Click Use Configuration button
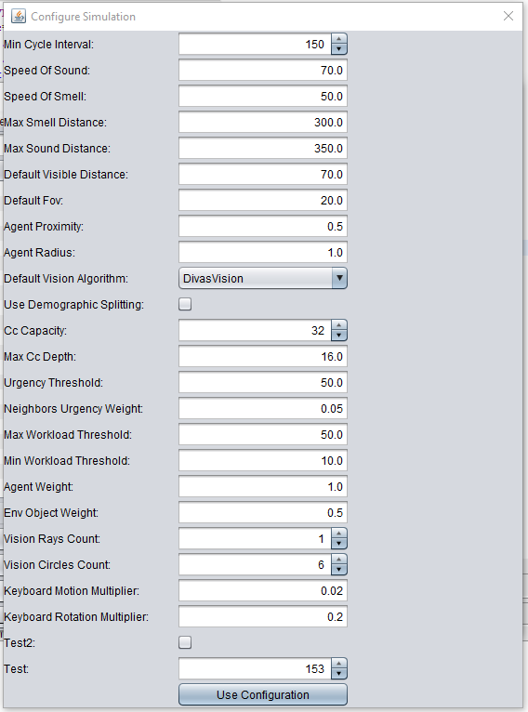528x712 pixels. [263, 694]
